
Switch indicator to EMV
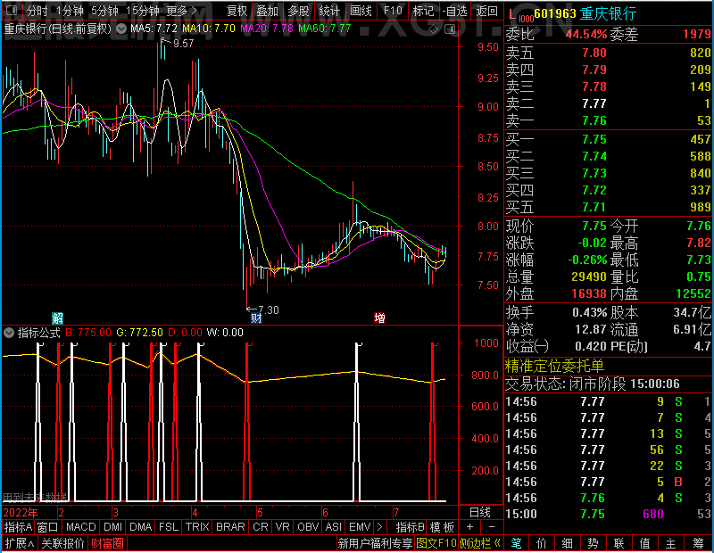[x=360, y=527]
